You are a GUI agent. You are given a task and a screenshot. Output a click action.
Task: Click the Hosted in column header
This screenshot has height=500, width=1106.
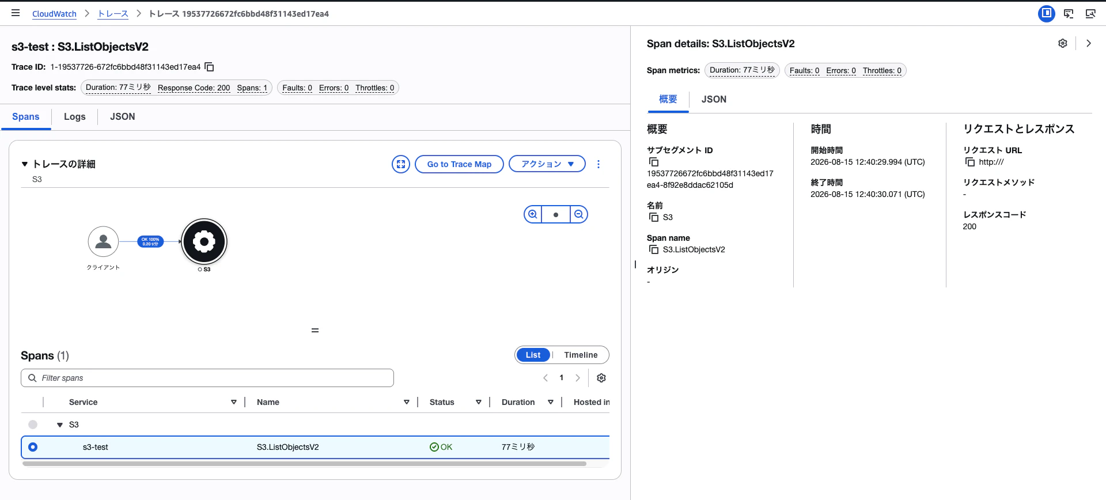tap(592, 402)
